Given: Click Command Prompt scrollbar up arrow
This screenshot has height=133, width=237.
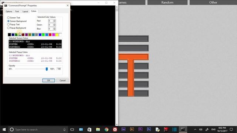Looking at the screenshot, I should click(117, 7).
